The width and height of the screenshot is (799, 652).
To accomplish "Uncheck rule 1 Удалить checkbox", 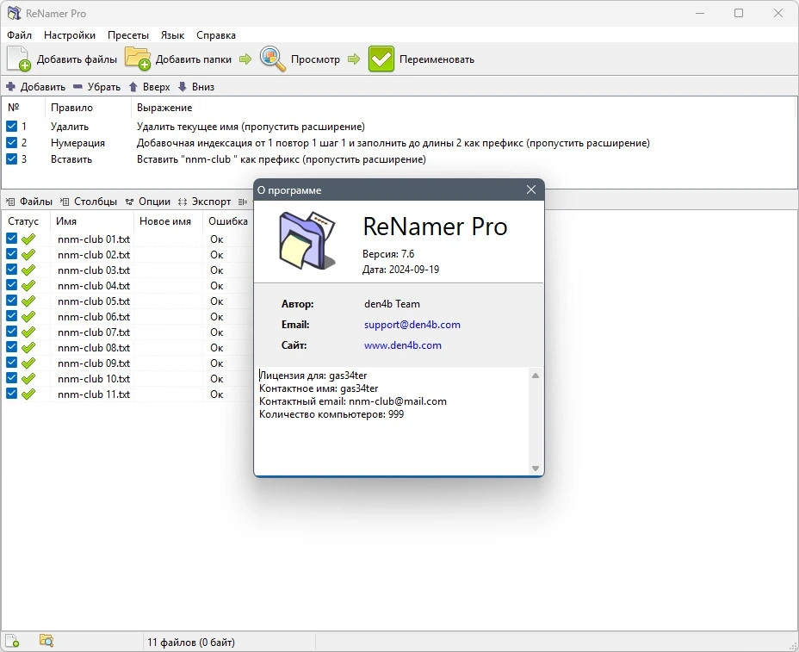I will point(12,126).
